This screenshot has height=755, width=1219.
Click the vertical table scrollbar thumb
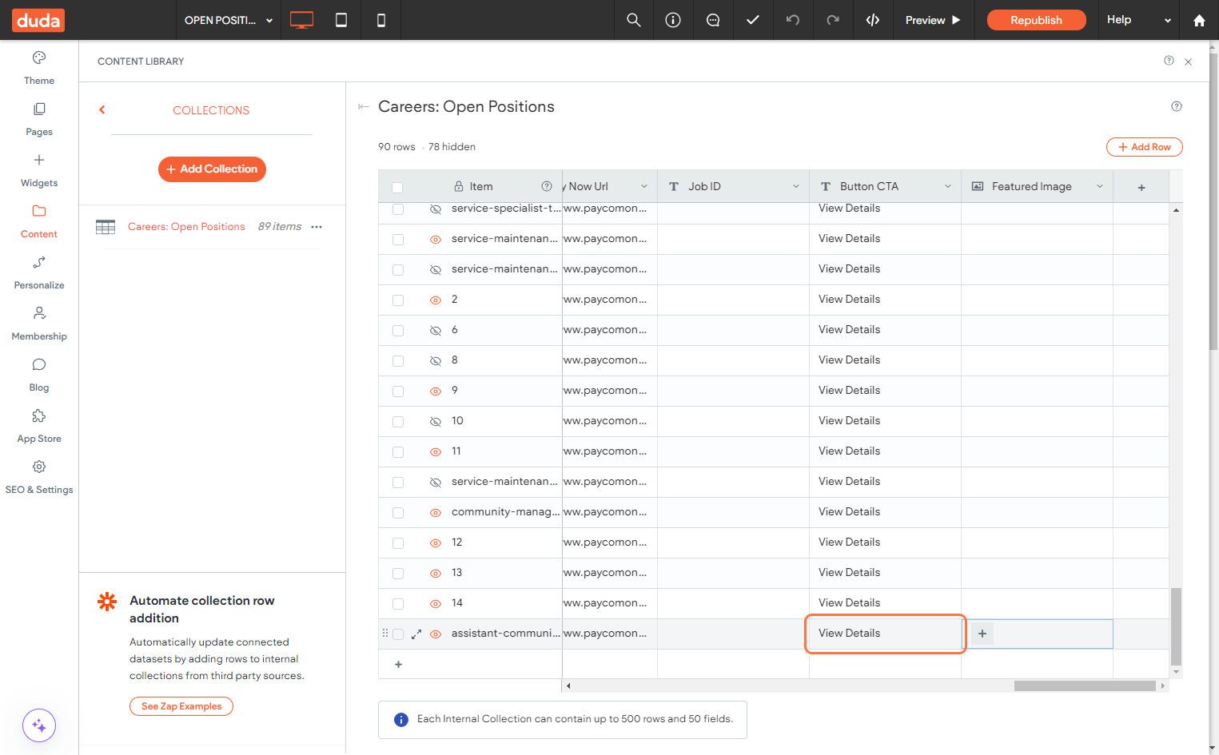coord(1176,626)
